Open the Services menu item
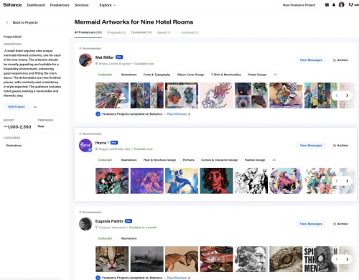This screenshot has width=359, height=280. [81, 5]
